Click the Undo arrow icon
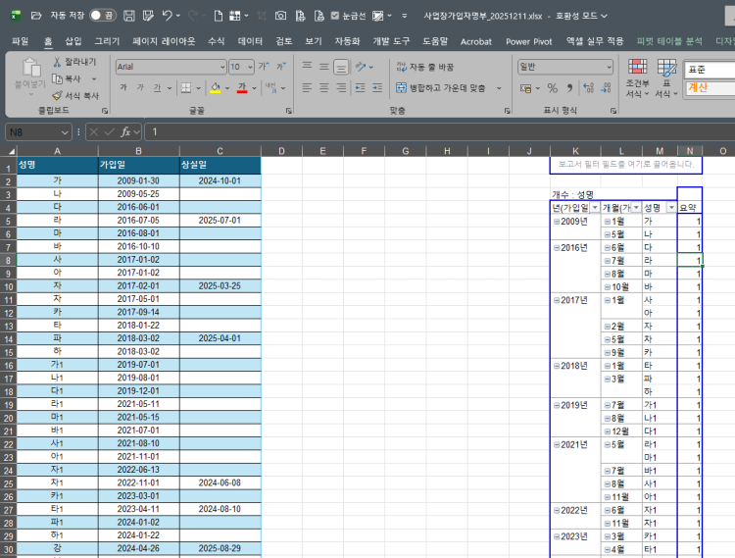Viewport: 735px width, 558px height. 168,16
